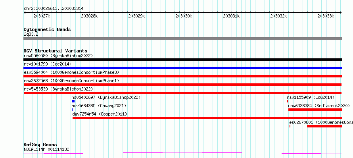Click the left arrowhead of the ruler
The width and height of the screenshot is (353, 158).
(x=25, y=13)
